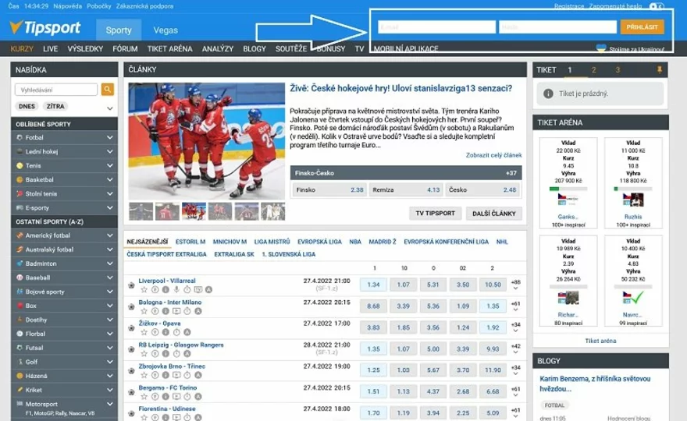
Task: Click the soccer ball icon beside Liverpool - Villarreal
Action: click(x=131, y=285)
